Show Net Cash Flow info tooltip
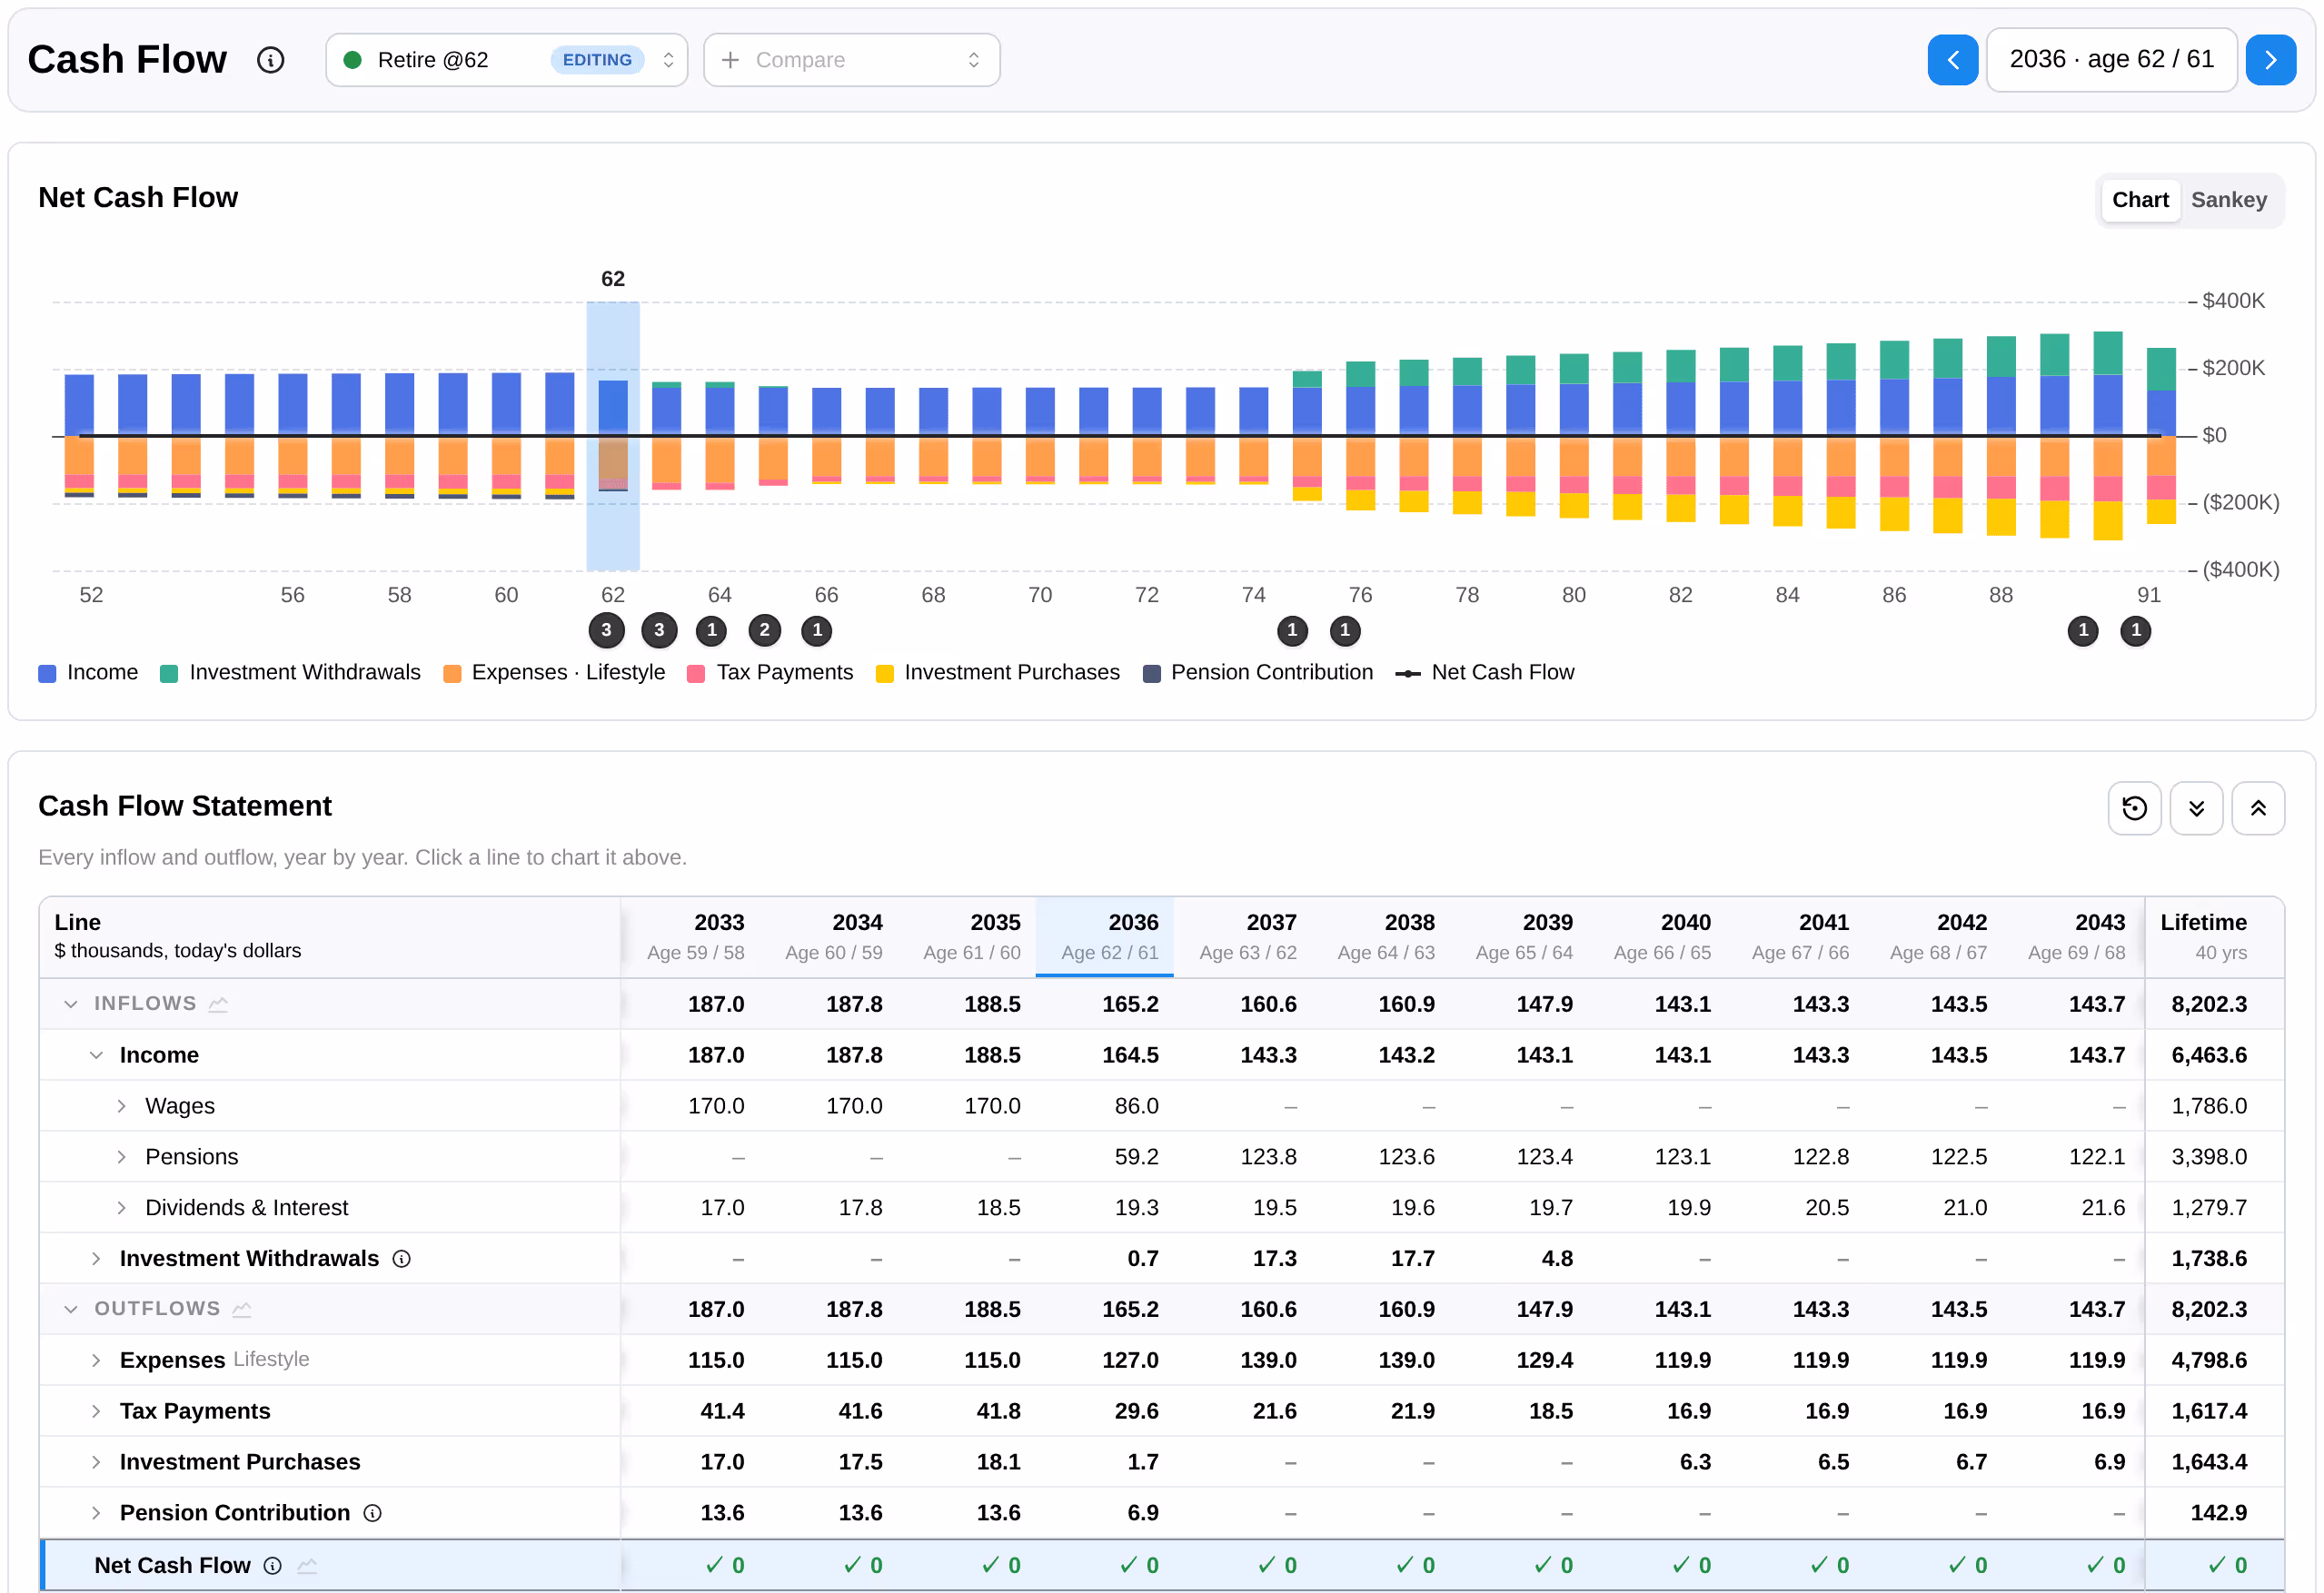The image size is (2324, 1593). coord(272,1565)
